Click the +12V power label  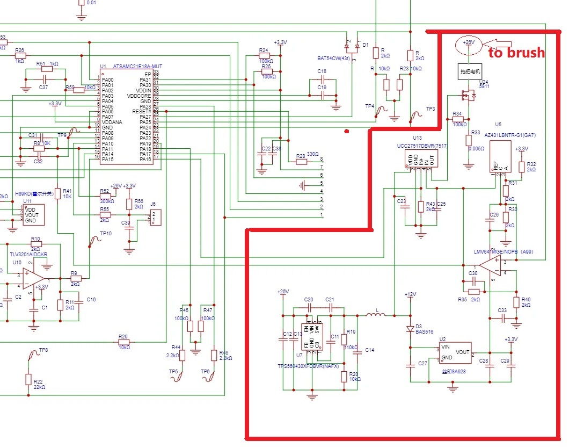tap(410, 294)
